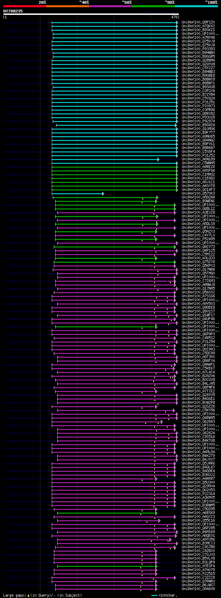Open hit UniRef100_A7QKV2

[x=198, y=26]
